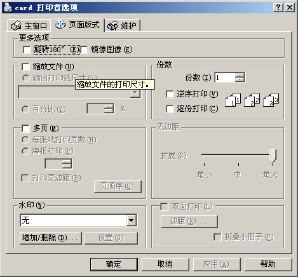Click the 增加/删除 watermark button
The width and height of the screenshot is (298, 277).
51,238
